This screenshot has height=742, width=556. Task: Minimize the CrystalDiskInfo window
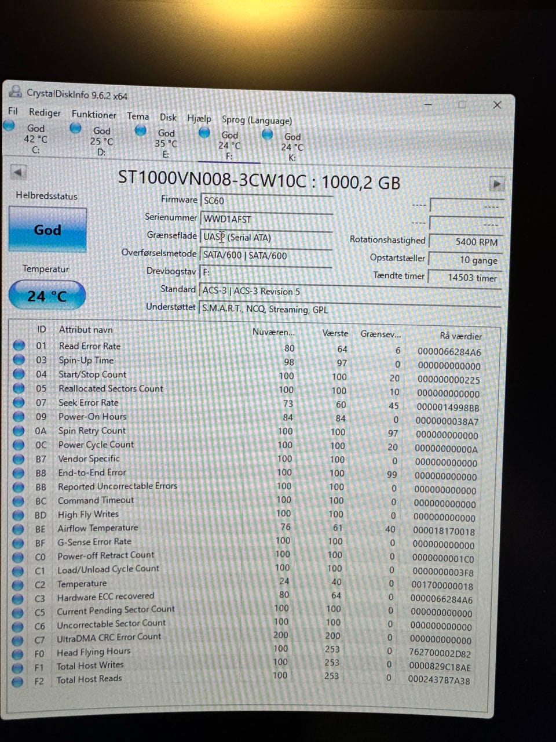click(x=429, y=104)
